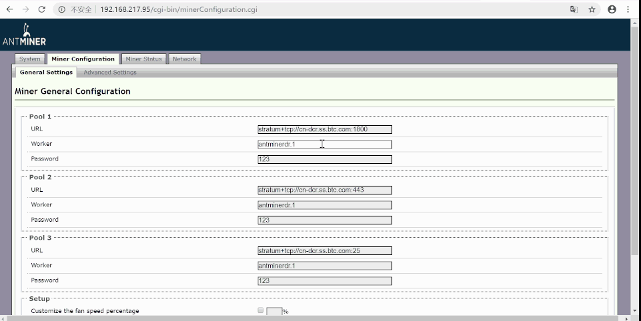Viewport: 641px width, 321px height.
Task: Edit the Pool 3 URL field
Action: (325, 251)
